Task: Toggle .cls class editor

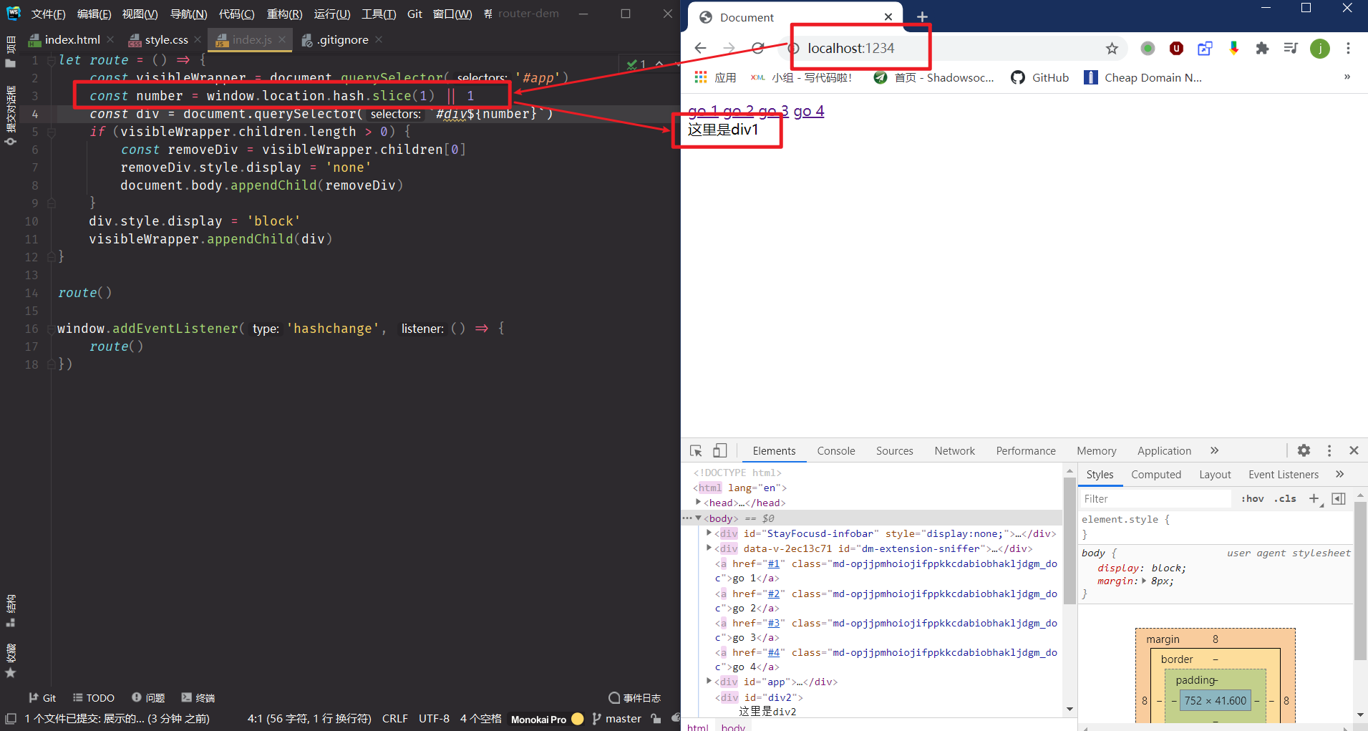Action: click(x=1285, y=498)
